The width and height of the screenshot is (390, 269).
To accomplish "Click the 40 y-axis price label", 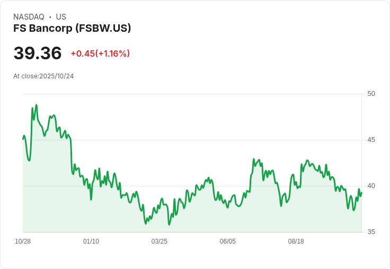I will tap(371, 186).
